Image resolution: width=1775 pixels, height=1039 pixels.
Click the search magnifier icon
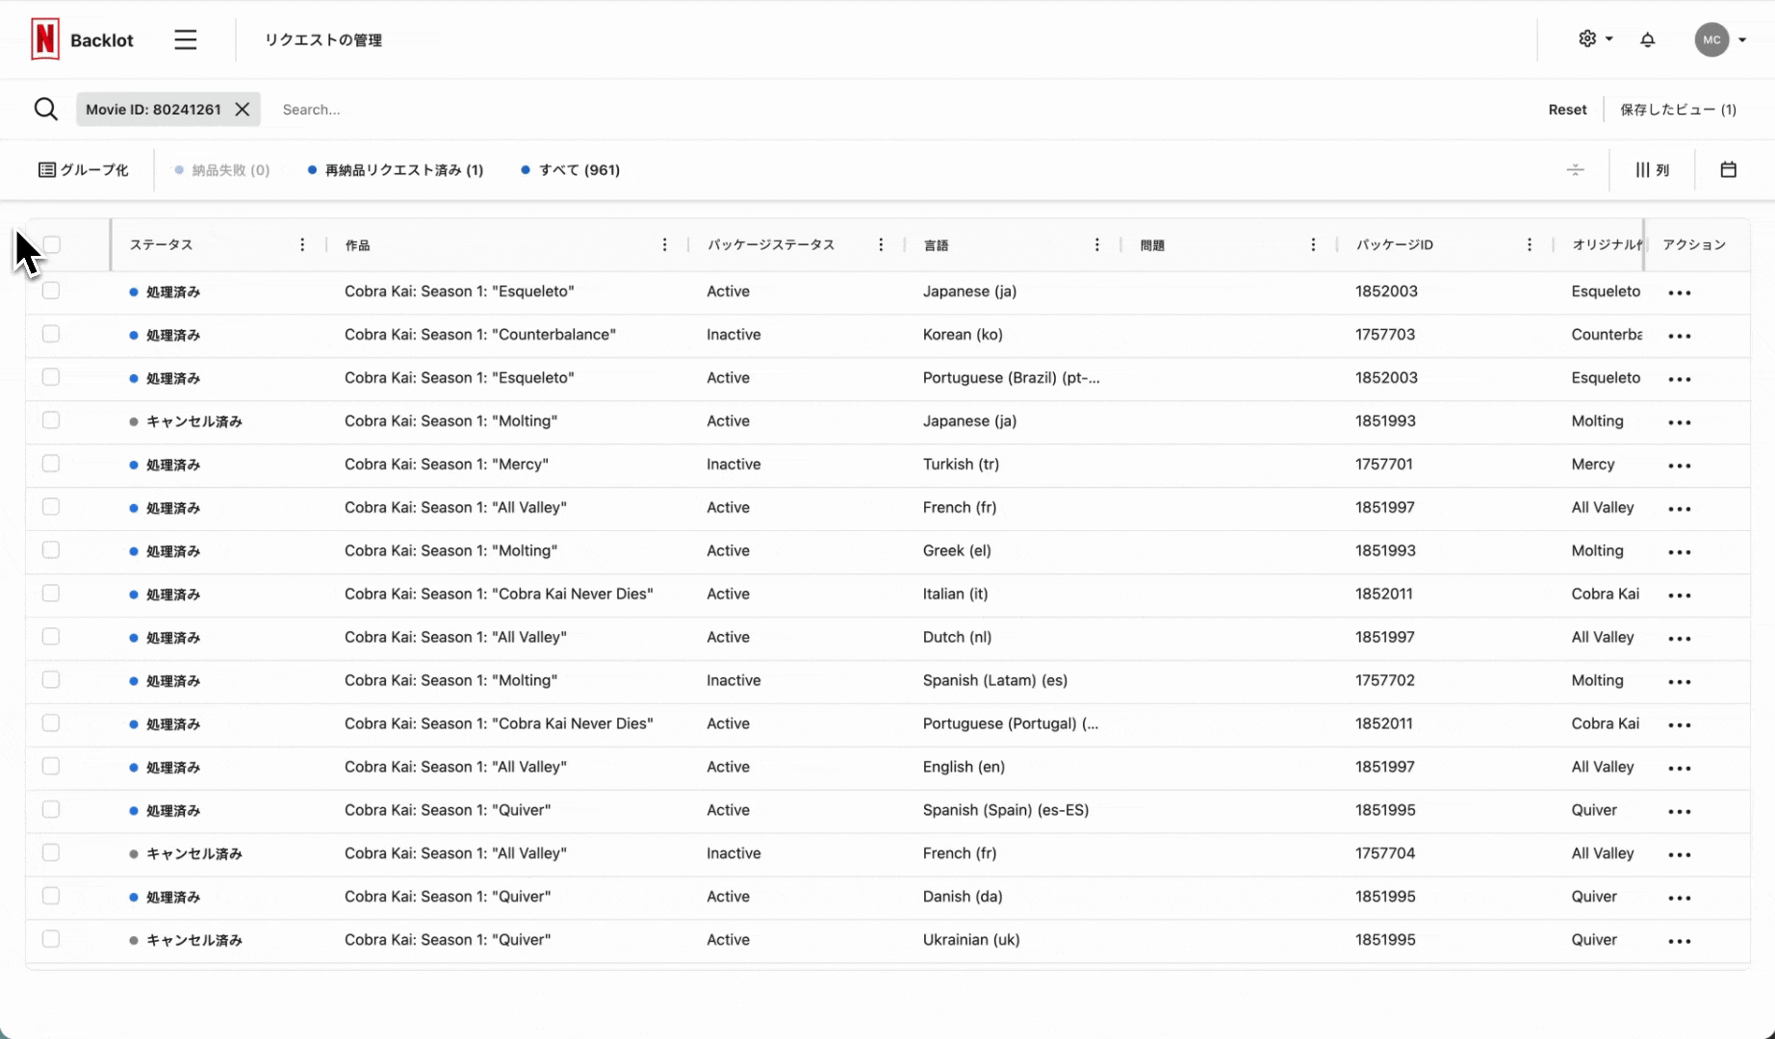pyautogui.click(x=45, y=110)
